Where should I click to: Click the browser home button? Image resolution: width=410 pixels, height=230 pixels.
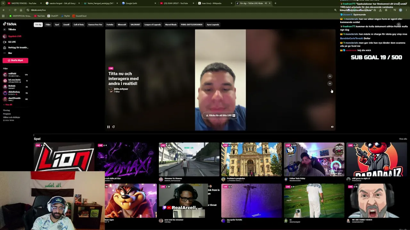(21, 10)
